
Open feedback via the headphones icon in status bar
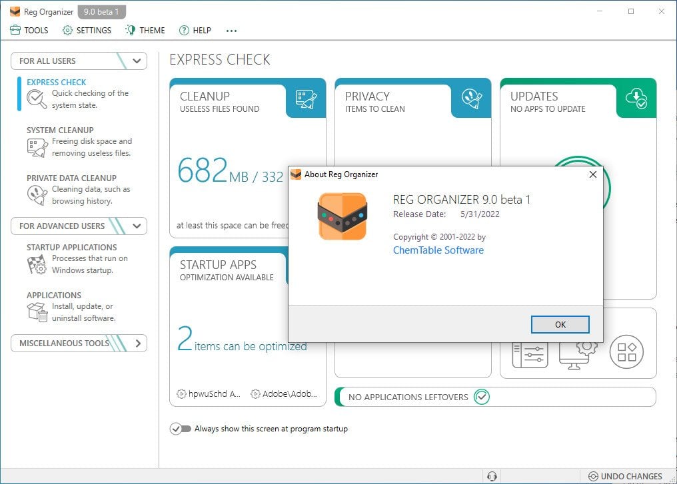[492, 475]
